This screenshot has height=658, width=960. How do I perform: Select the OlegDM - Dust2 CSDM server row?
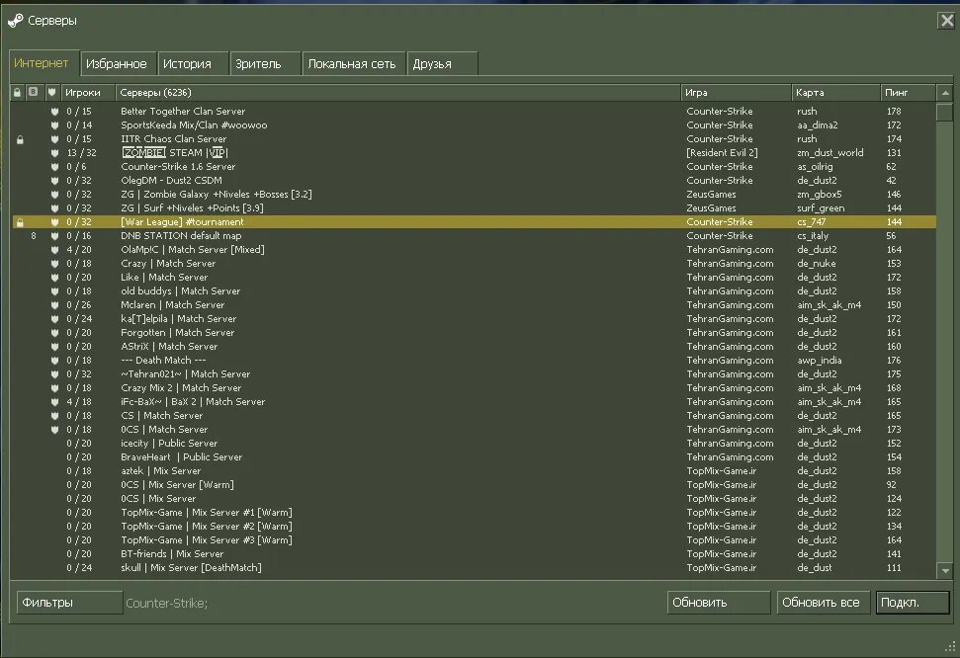474,181
